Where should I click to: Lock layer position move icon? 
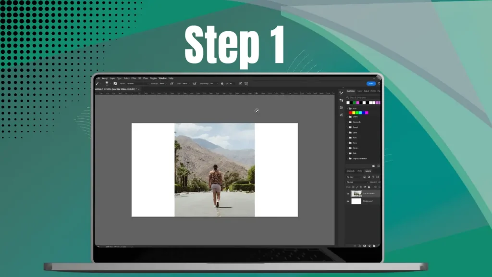pyautogui.click(x=361, y=187)
